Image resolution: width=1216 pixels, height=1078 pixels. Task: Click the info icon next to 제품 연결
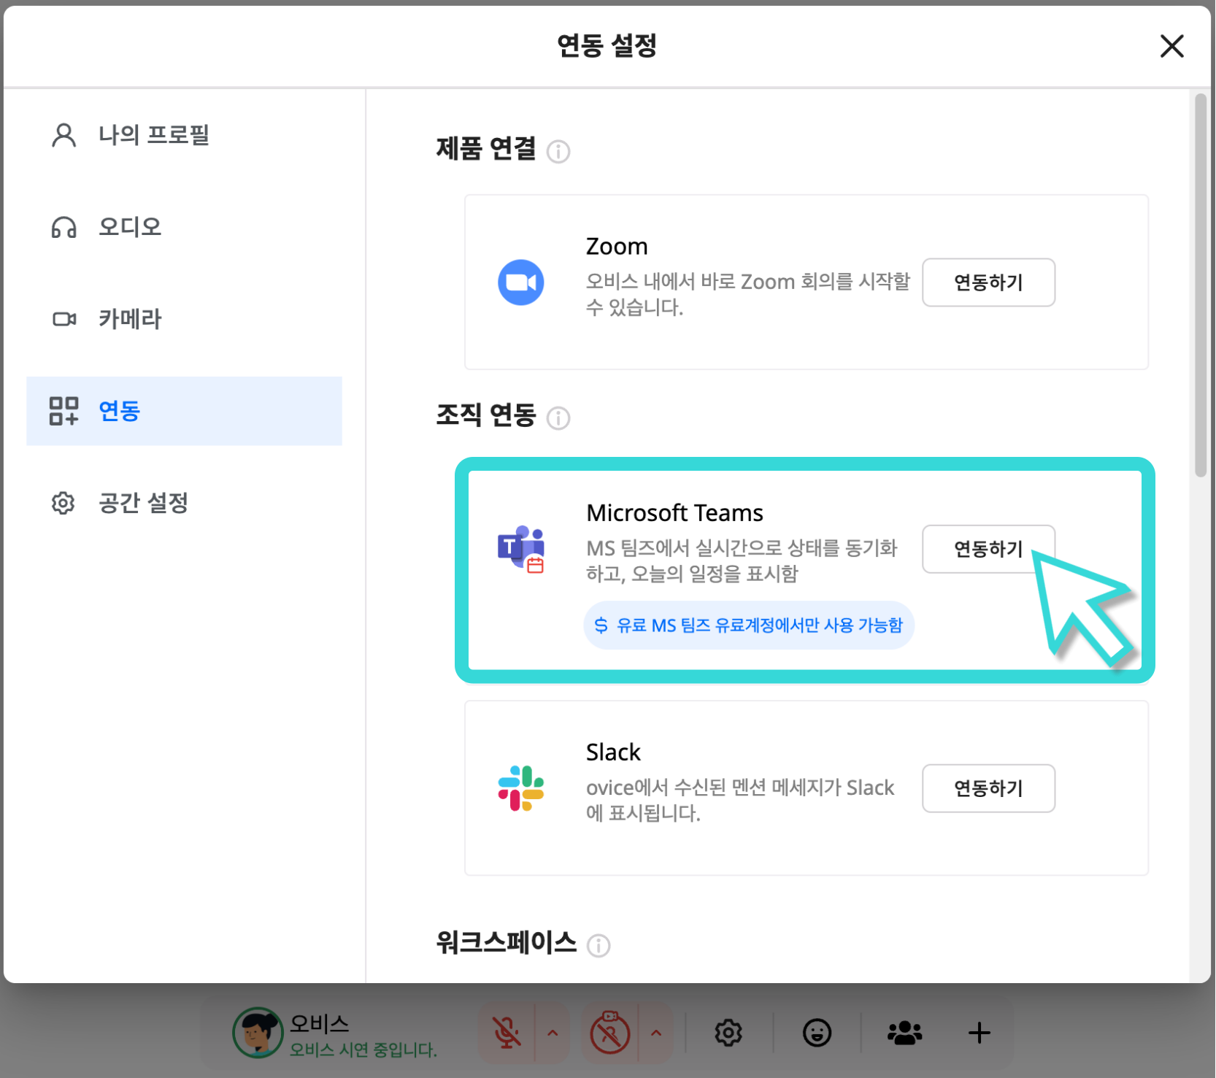click(x=558, y=152)
